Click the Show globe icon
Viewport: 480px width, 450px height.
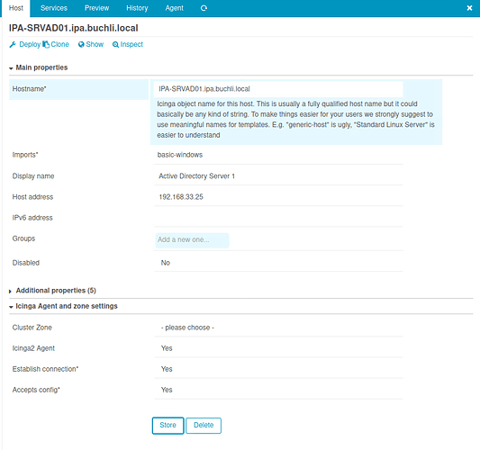(x=81, y=45)
